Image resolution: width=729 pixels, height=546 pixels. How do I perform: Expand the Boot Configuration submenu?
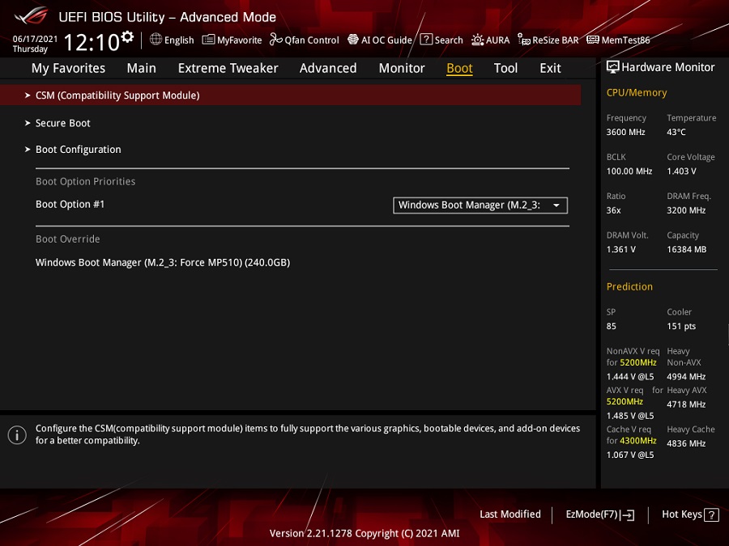(x=78, y=150)
